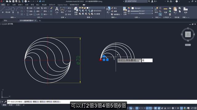Activate the Rotate tool
This screenshot has height=110, width=197.
click(37, 8)
